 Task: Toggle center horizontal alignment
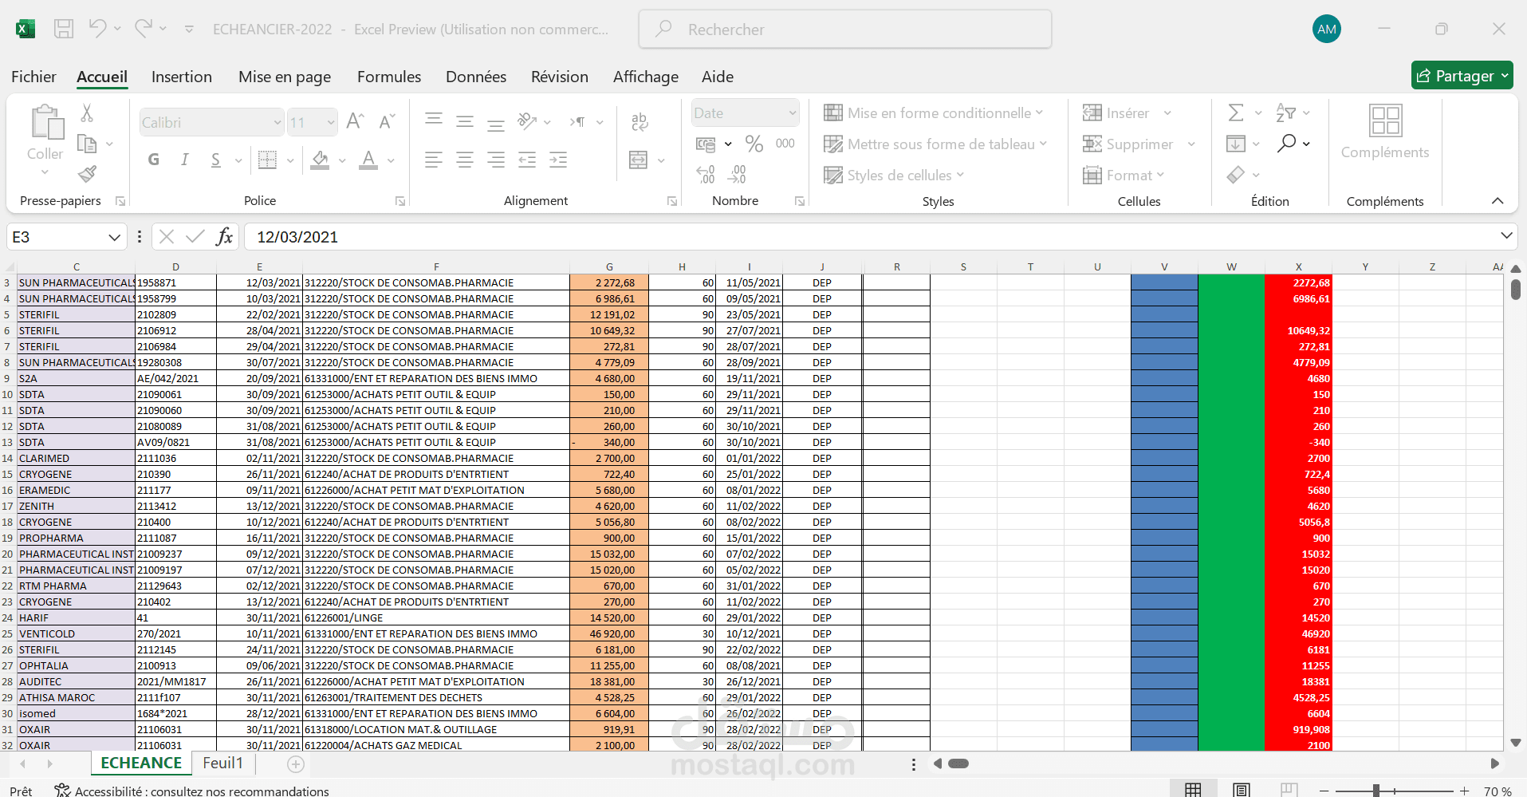[465, 160]
